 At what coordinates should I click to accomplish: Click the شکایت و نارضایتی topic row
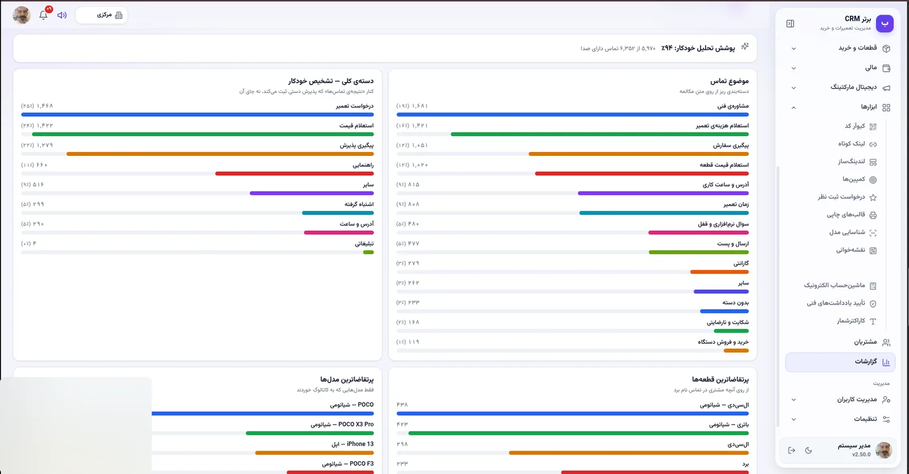point(573,326)
